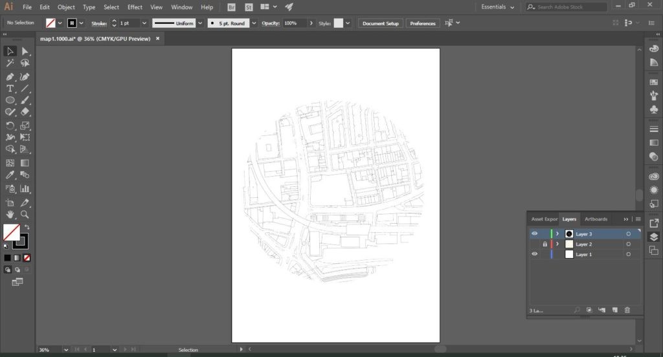
Task: Select the Pen tool
Action: pyautogui.click(x=10, y=77)
